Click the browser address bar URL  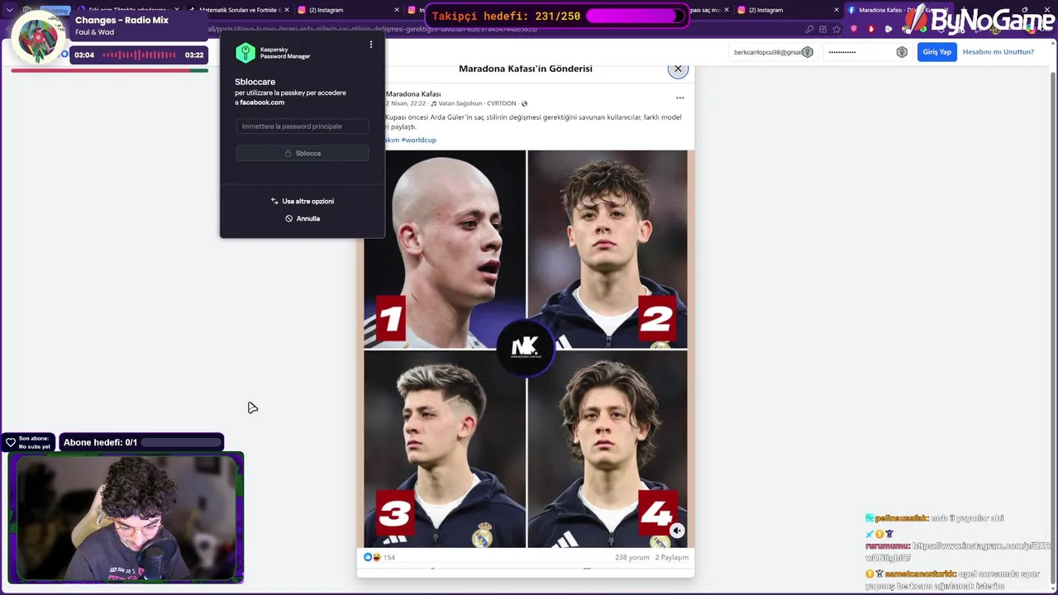[372, 29]
